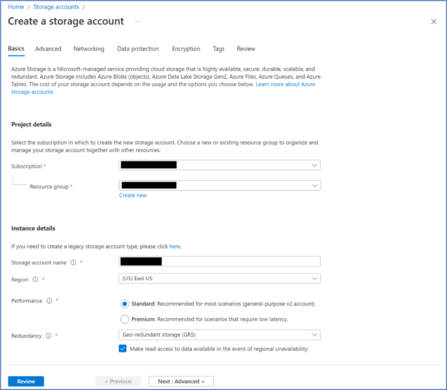Click the info icon next to Redundancy
Screen dimensions: 447x390
[x=49, y=336]
